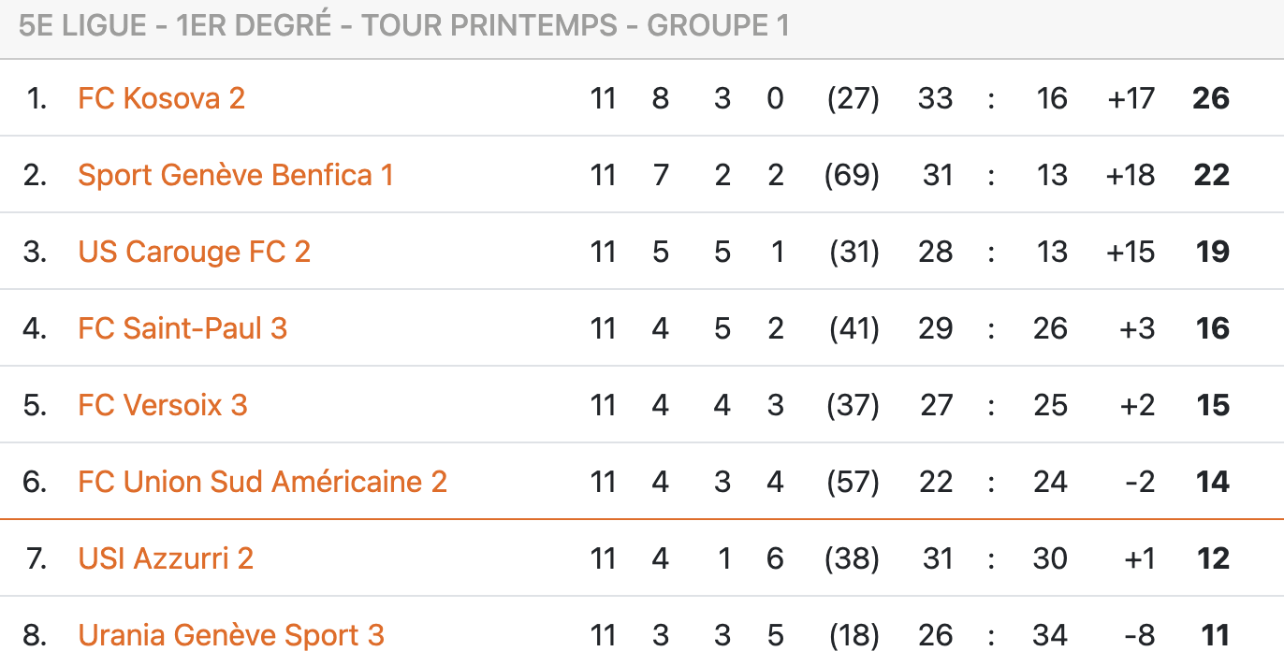Open FC Union Sud Américaine 2 link
The image size is (1284, 666).
(x=262, y=482)
